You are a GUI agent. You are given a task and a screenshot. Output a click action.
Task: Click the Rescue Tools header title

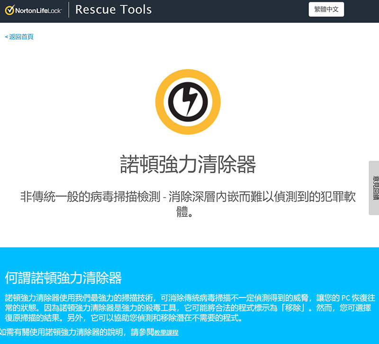tap(113, 9)
